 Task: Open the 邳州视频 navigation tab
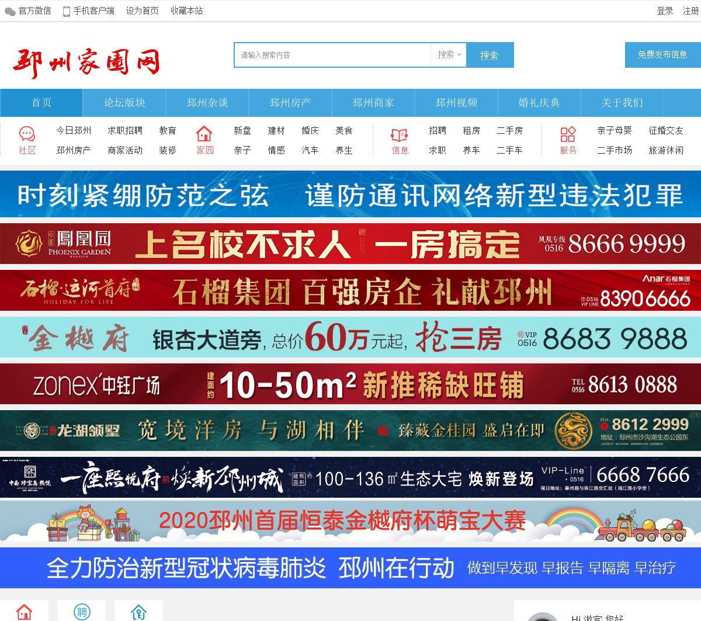[x=456, y=103]
